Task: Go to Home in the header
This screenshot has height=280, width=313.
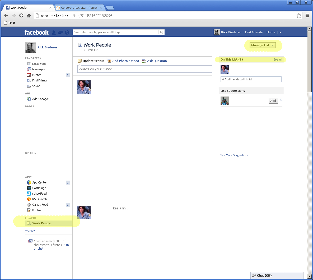Action: click(x=271, y=32)
